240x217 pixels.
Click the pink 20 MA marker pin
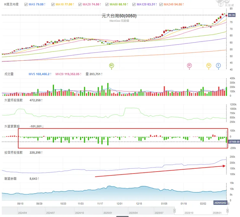coord(189,66)
